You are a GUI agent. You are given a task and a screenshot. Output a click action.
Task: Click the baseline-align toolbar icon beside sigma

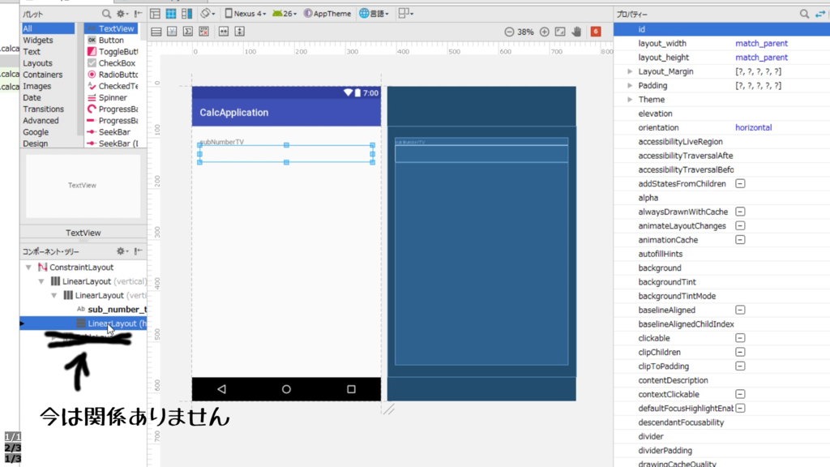click(172, 32)
